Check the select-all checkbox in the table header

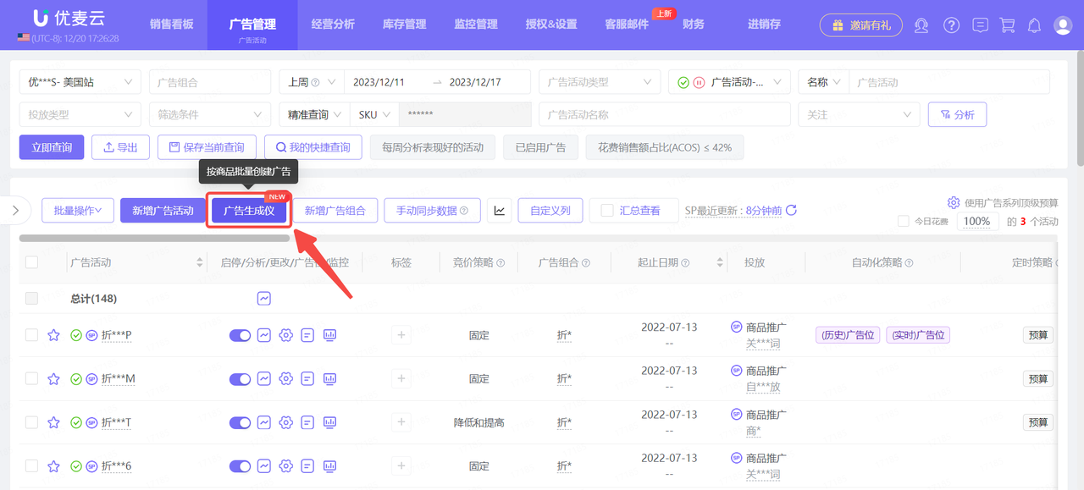tap(31, 262)
